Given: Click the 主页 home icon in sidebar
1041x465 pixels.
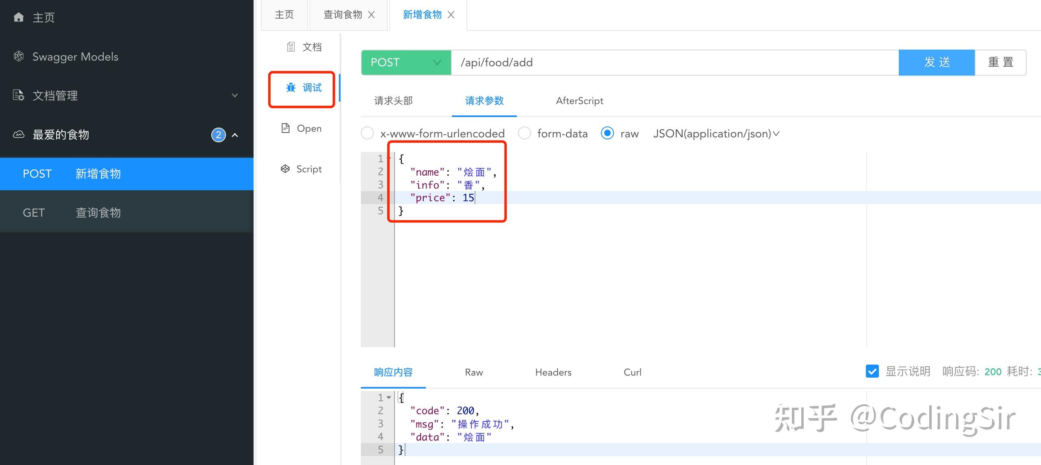Looking at the screenshot, I should (x=18, y=17).
